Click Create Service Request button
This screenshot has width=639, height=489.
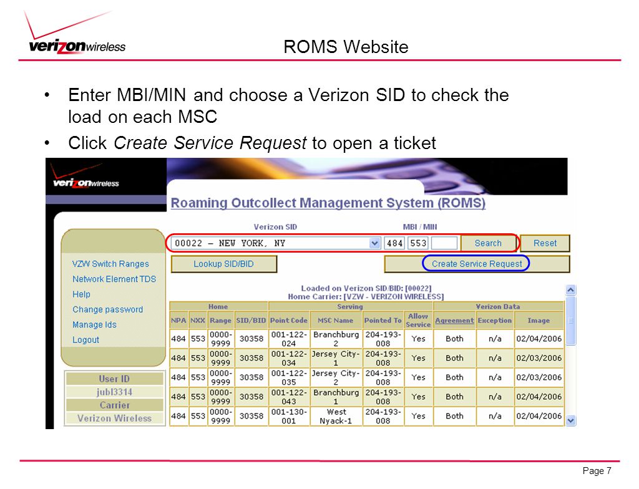[477, 264]
